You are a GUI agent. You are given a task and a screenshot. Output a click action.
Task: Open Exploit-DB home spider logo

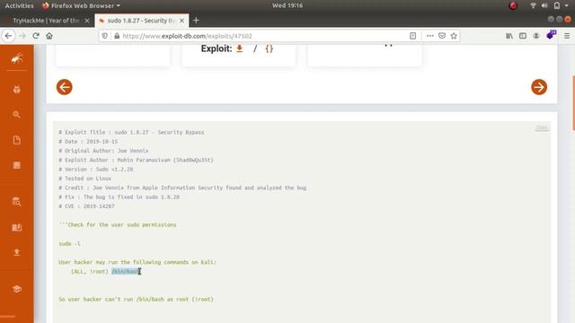(x=17, y=58)
